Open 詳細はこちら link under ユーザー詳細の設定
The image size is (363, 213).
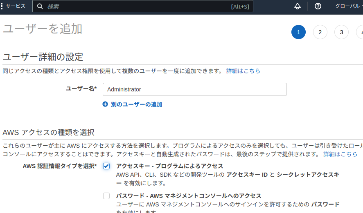243,71
